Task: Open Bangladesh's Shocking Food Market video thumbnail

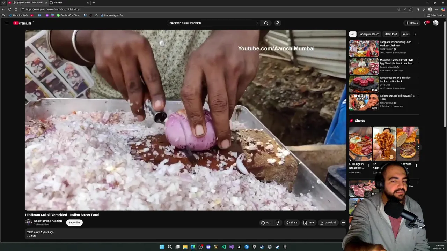Action: tap(364, 48)
